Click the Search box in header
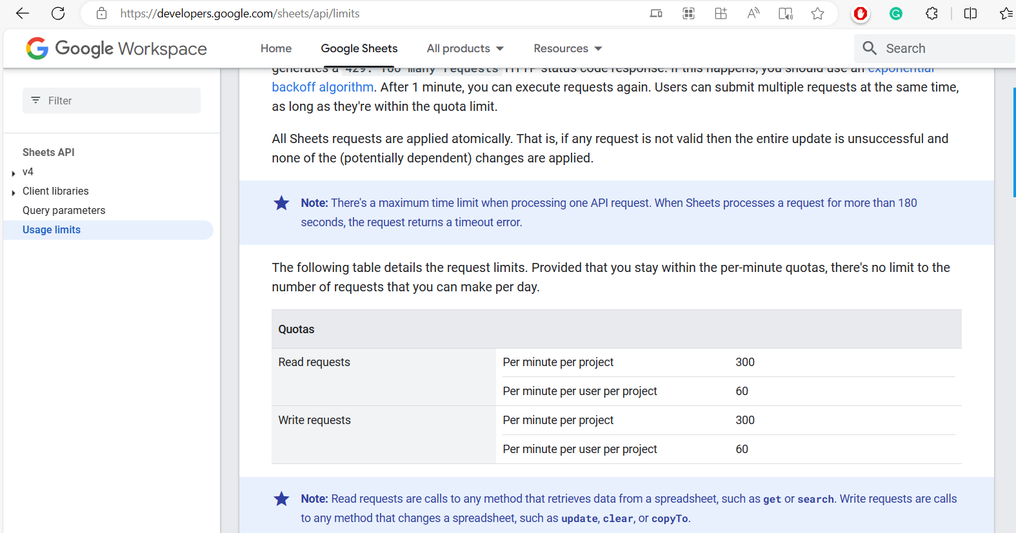Image resolution: width=1016 pixels, height=533 pixels. coord(935,48)
